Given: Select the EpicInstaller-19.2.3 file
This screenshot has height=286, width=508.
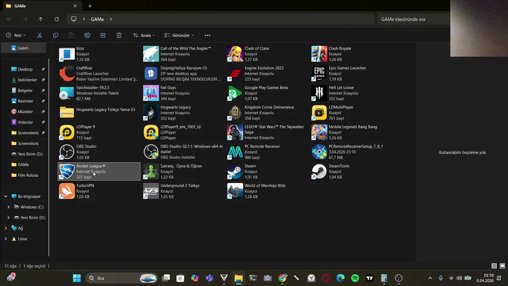Looking at the screenshot, I should pos(98,93).
